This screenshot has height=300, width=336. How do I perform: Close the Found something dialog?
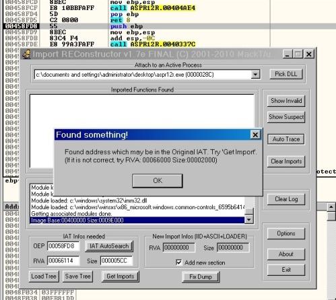tap(255, 135)
